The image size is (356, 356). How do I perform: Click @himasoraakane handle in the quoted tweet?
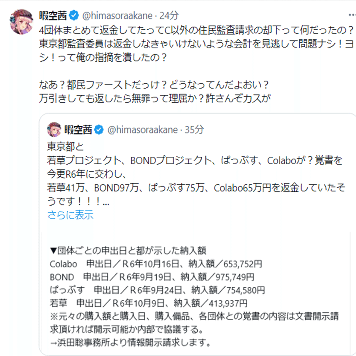click(142, 130)
